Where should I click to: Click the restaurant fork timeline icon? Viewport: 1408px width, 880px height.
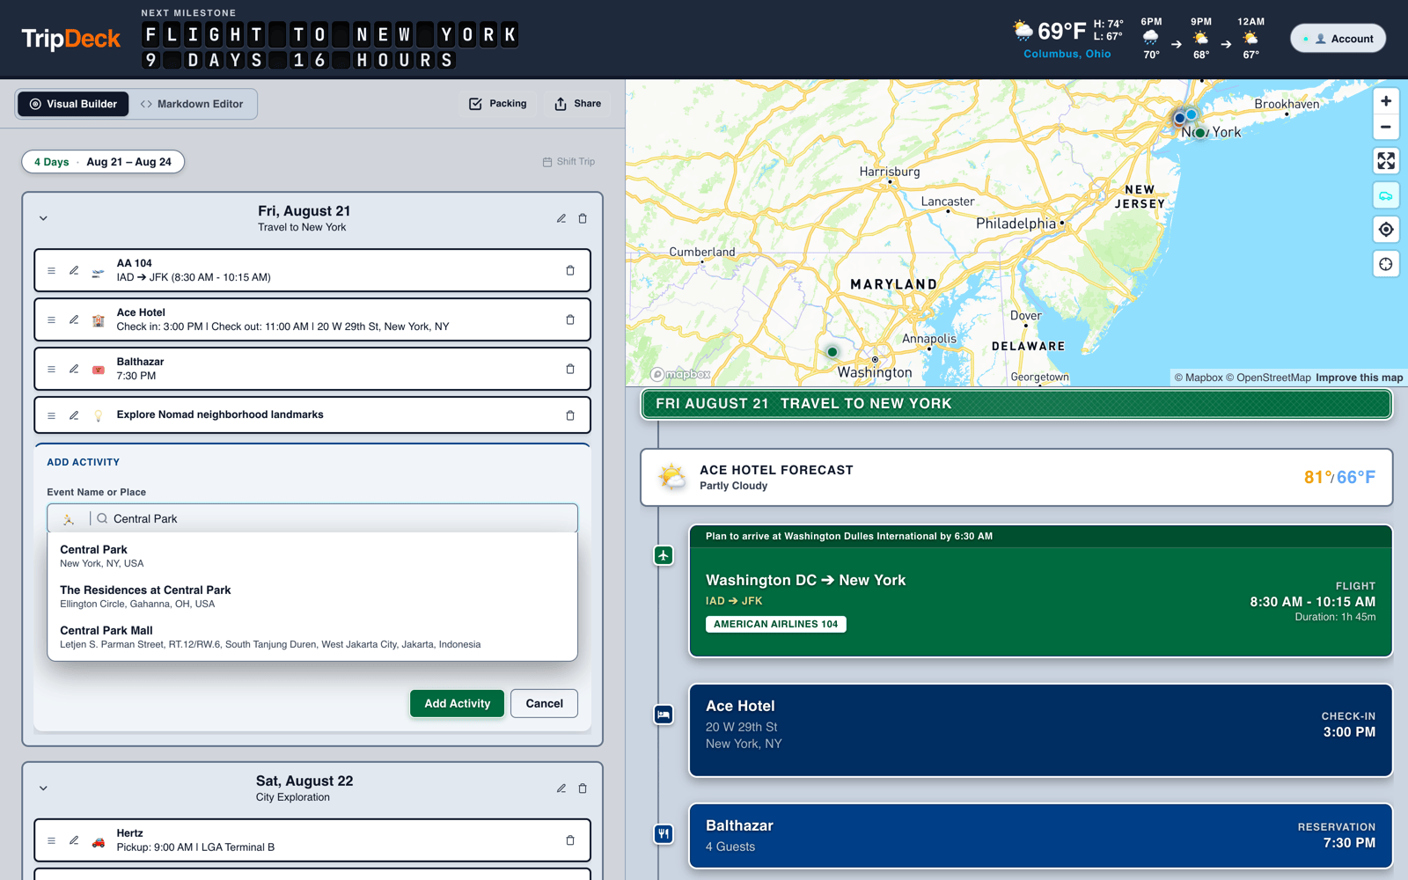(x=664, y=833)
